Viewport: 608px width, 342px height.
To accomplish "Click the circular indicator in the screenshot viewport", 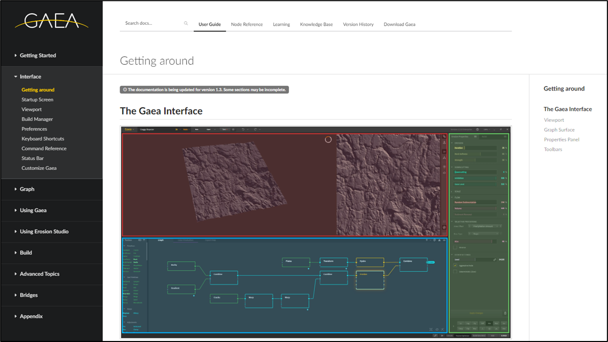I will pos(328,139).
